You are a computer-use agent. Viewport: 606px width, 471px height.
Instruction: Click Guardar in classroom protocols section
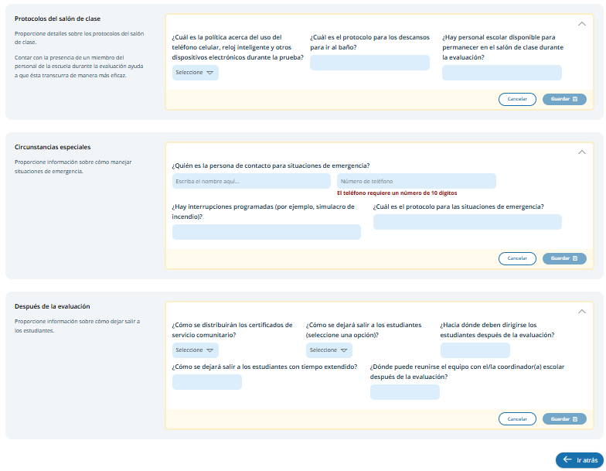pyautogui.click(x=564, y=99)
